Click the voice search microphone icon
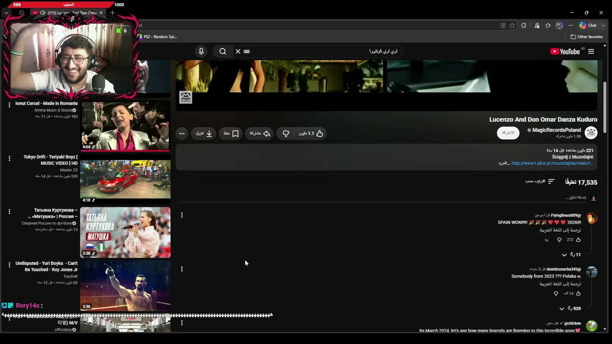Image resolution: width=612 pixels, height=344 pixels. click(x=201, y=51)
